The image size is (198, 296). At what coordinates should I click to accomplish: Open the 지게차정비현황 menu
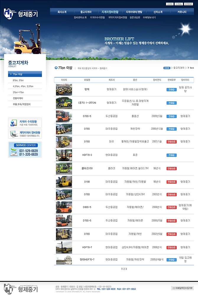(110, 12)
